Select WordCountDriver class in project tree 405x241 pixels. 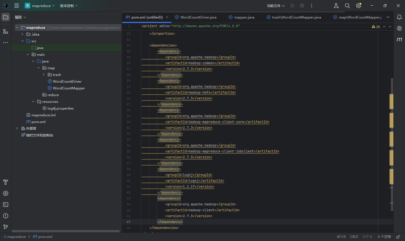67,81
